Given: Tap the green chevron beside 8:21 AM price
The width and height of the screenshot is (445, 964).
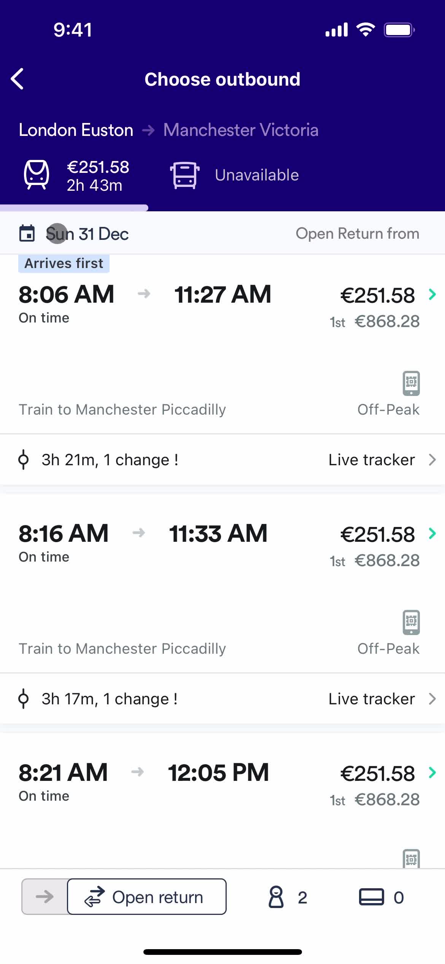Looking at the screenshot, I should pos(432,772).
